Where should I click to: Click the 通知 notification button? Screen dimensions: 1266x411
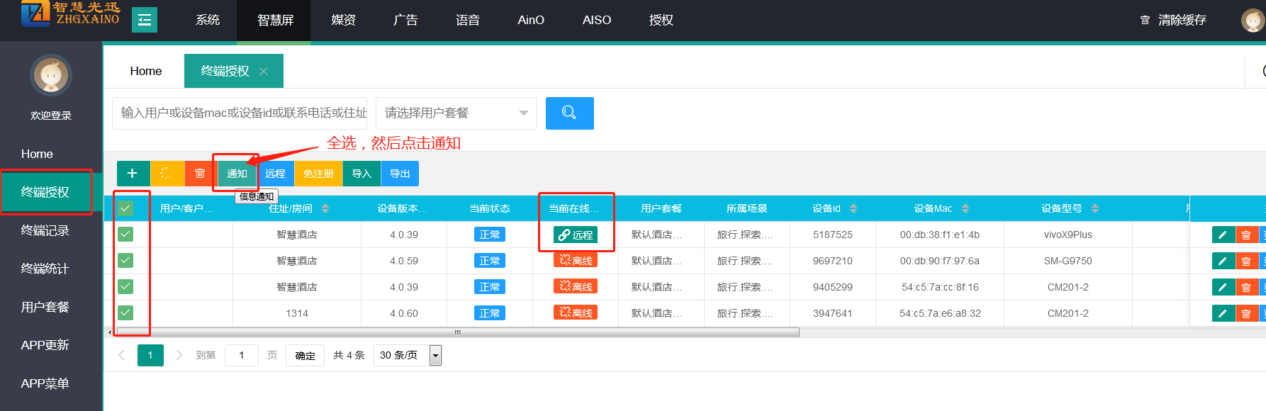pos(237,174)
